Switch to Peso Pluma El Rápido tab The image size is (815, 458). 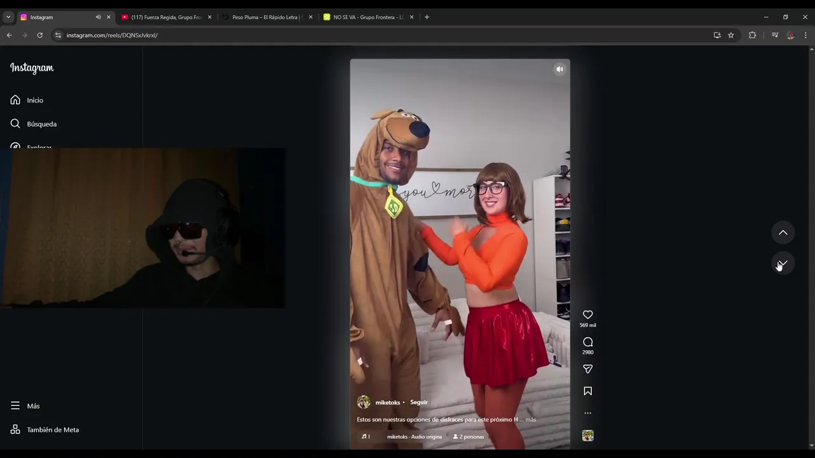pos(266,17)
